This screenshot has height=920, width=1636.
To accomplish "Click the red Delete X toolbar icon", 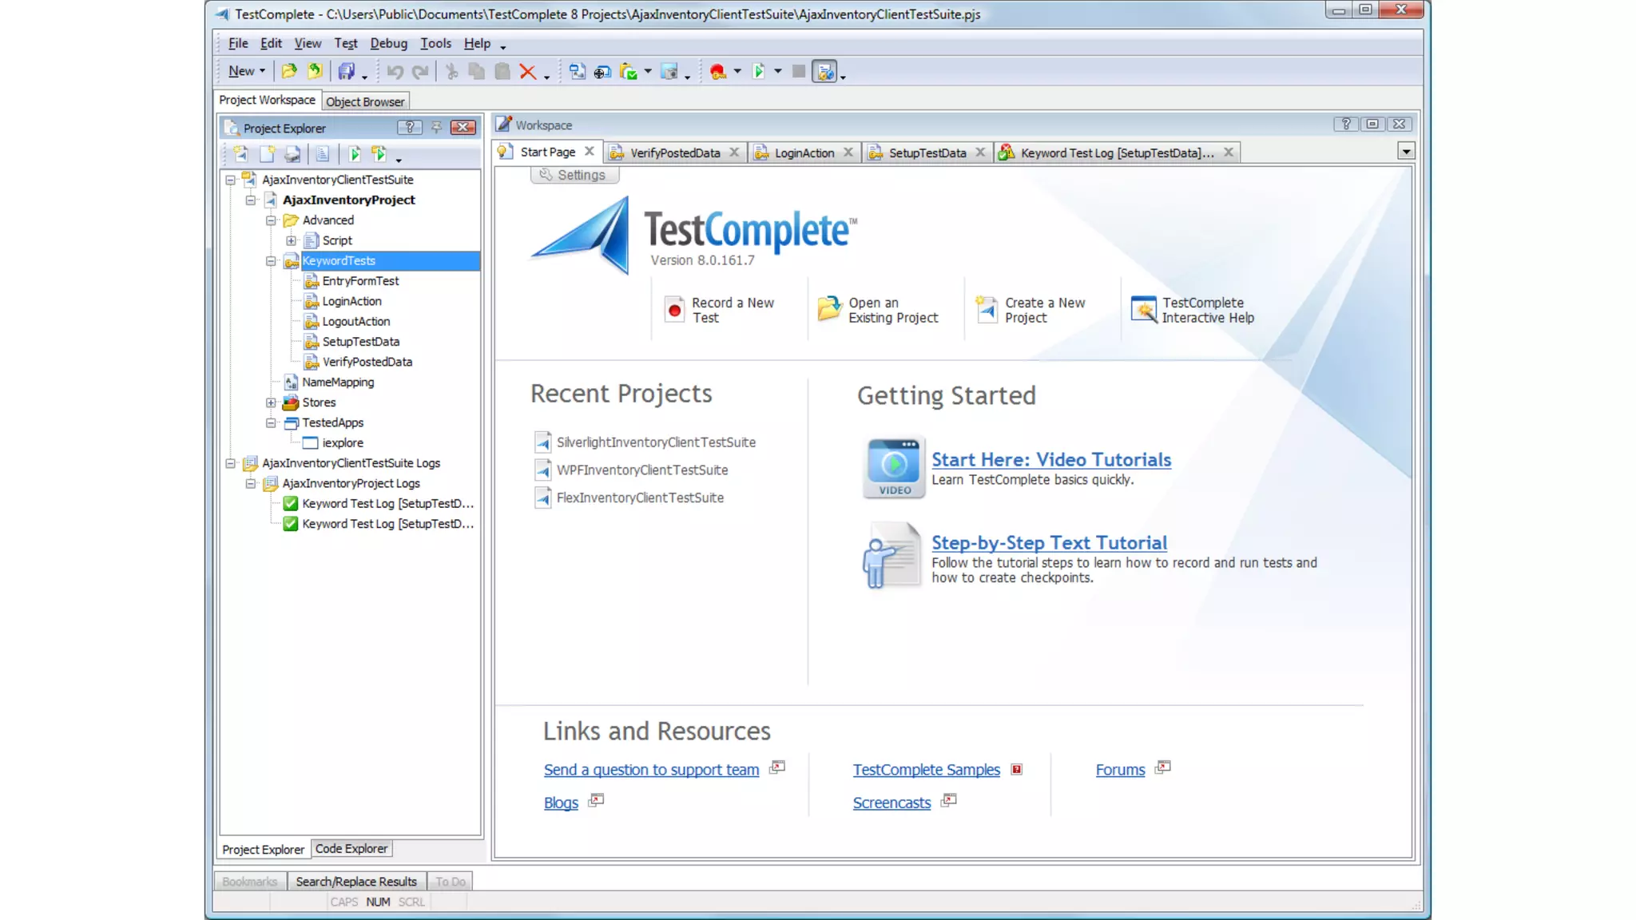I will tap(527, 72).
